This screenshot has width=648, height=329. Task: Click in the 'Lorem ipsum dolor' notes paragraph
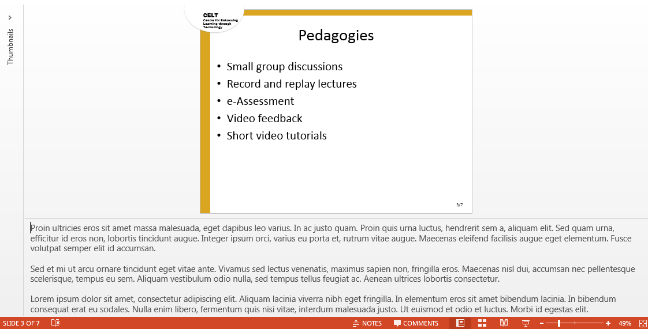click(323, 304)
